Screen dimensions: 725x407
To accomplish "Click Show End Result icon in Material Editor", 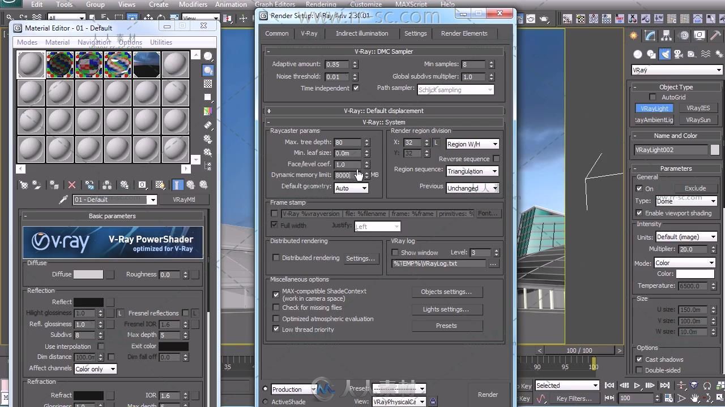I will [x=177, y=185].
